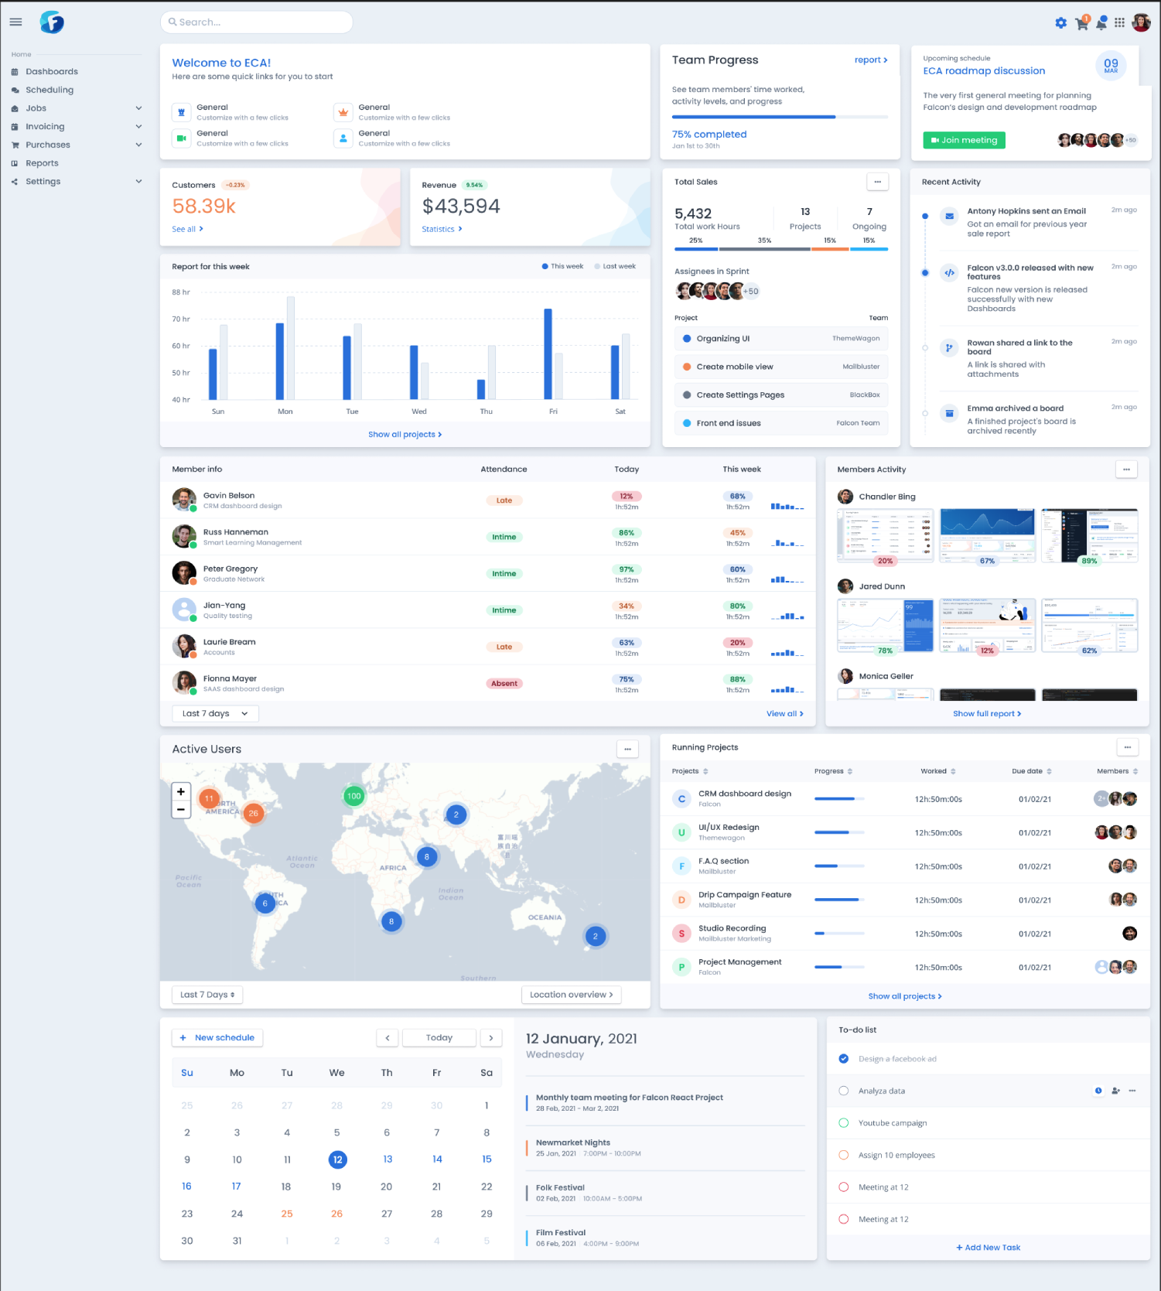Open the notifications bell

click(1101, 23)
